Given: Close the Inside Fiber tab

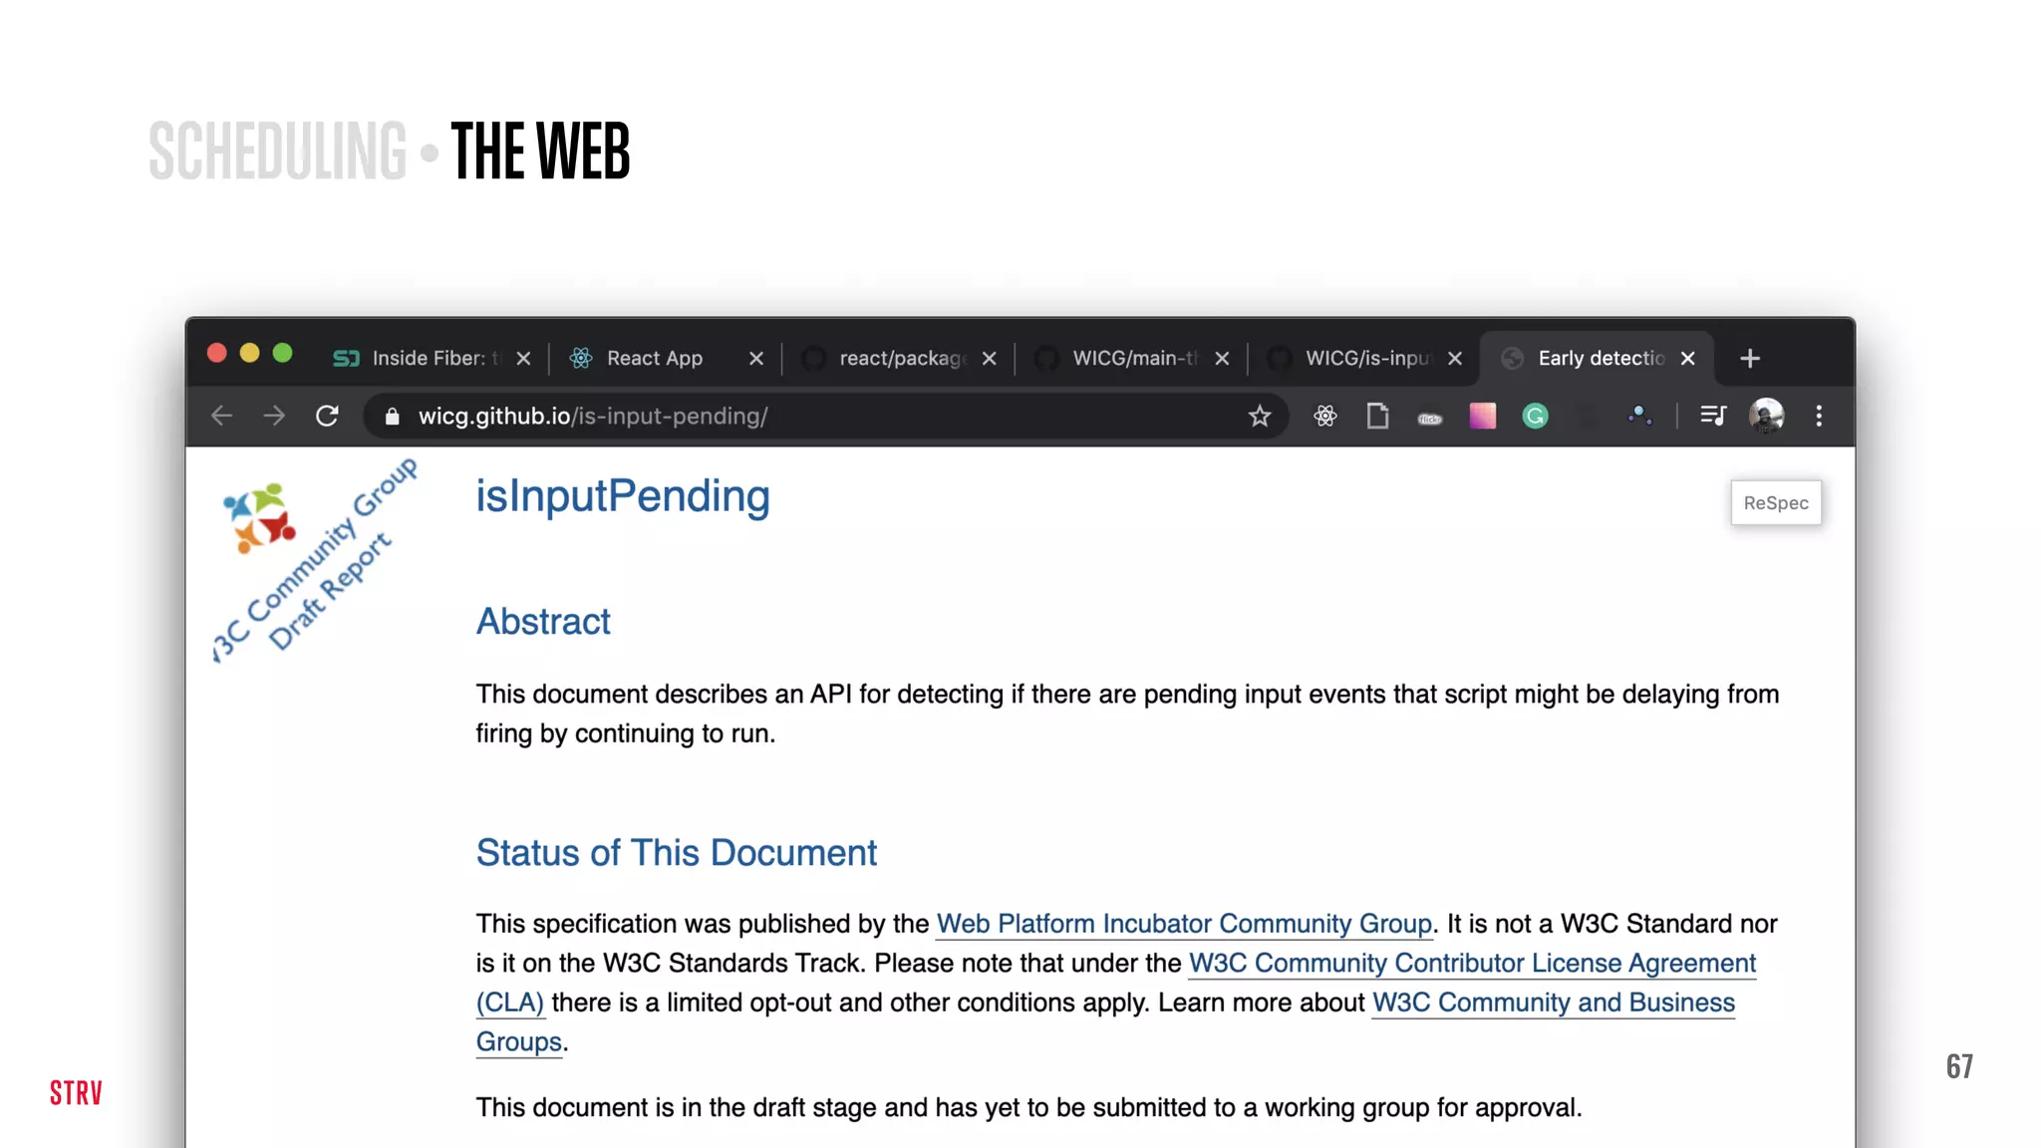Looking at the screenshot, I should [523, 359].
